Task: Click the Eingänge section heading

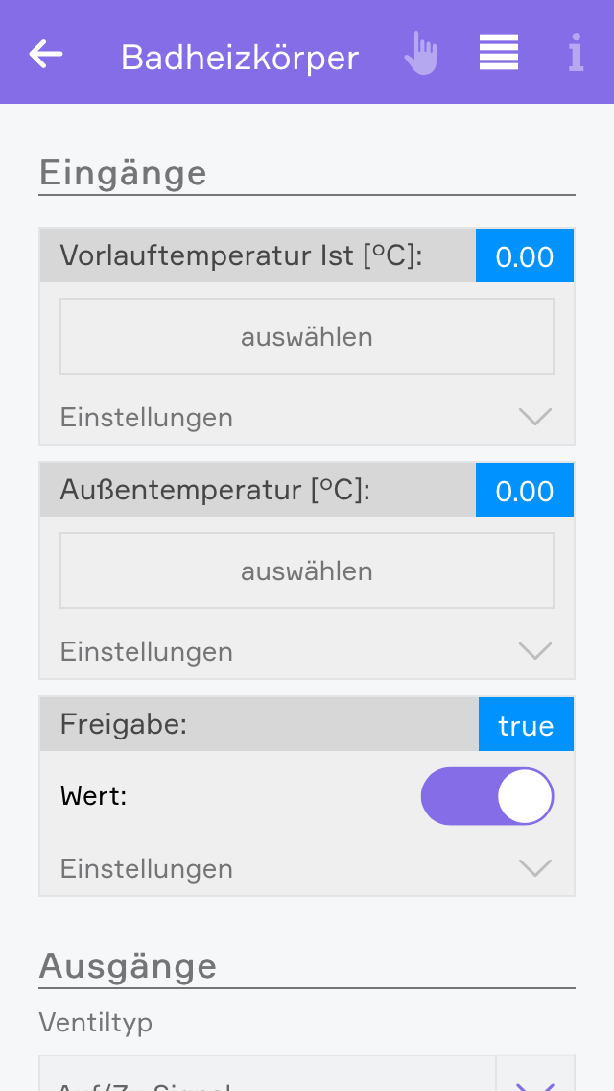Action: click(x=123, y=174)
